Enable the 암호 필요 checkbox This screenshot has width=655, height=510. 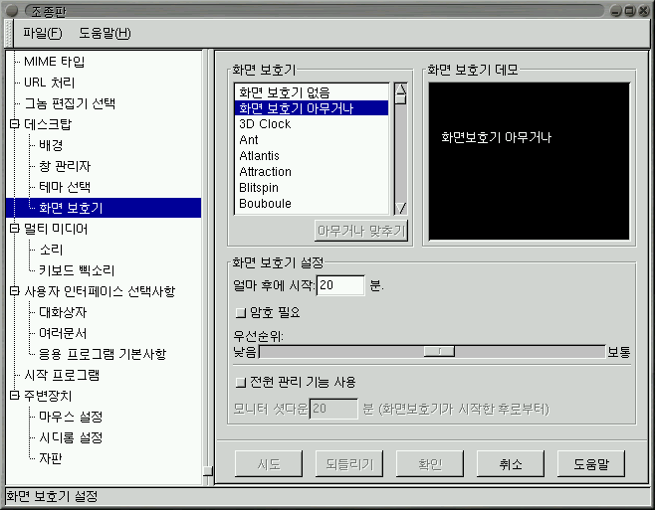pos(239,312)
